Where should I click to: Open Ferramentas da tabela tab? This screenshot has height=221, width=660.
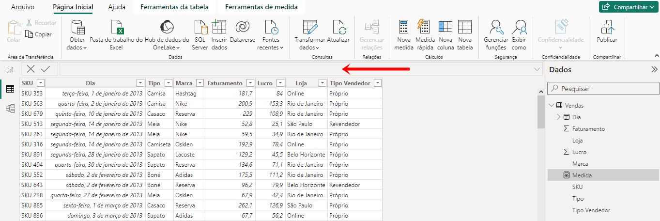pos(174,7)
